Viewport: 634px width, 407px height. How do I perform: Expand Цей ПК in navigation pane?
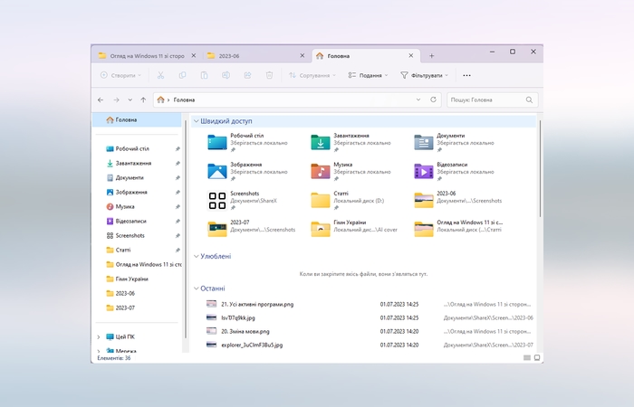99,336
